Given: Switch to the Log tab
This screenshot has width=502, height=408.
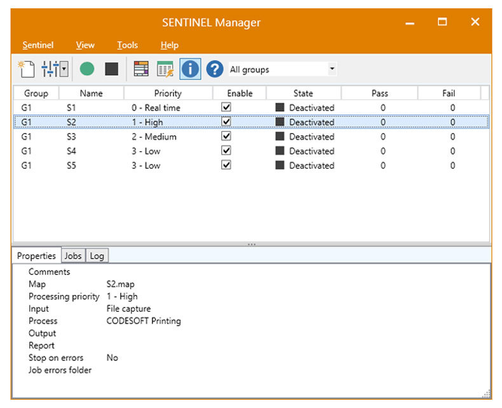Looking at the screenshot, I should tap(97, 255).
